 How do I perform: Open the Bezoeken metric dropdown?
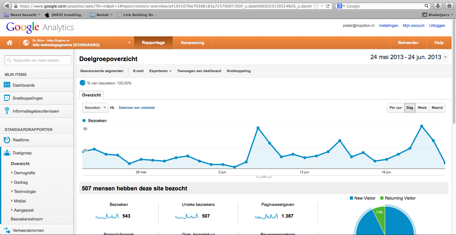pyautogui.click(x=95, y=108)
